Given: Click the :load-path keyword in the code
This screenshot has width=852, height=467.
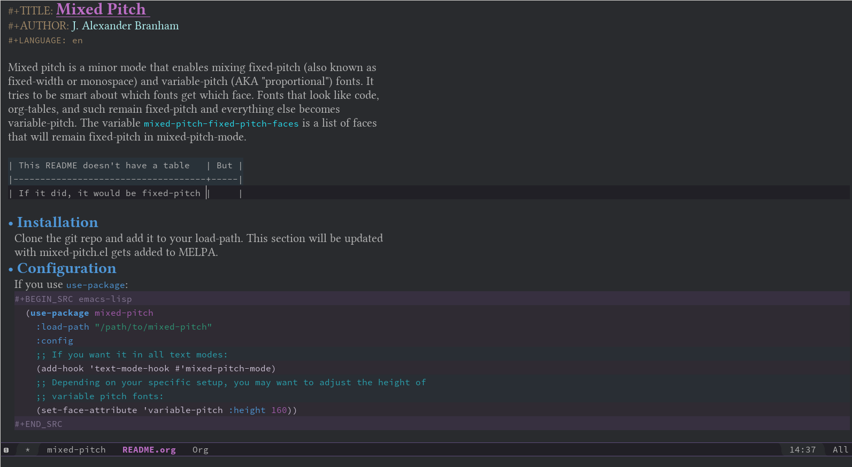Looking at the screenshot, I should [x=63, y=327].
